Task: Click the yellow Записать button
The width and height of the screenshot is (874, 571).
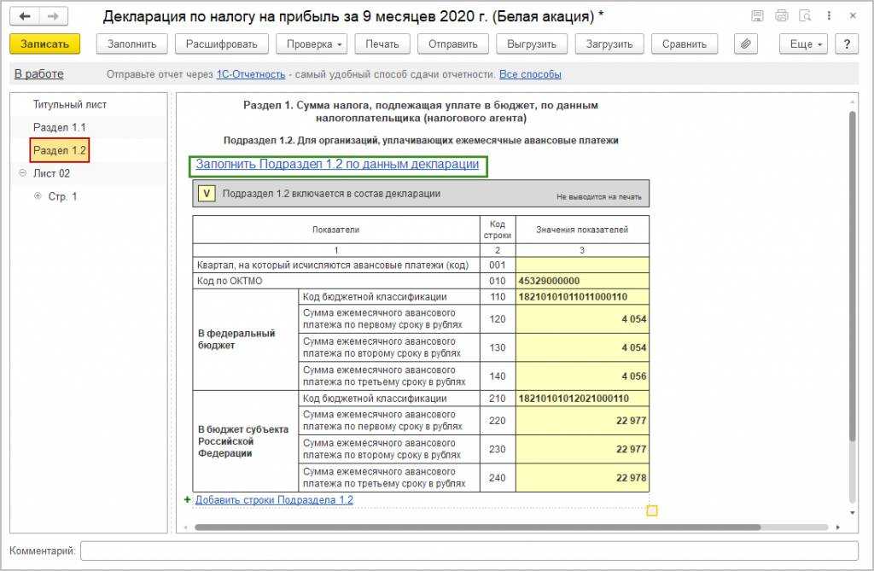Action: coord(44,44)
